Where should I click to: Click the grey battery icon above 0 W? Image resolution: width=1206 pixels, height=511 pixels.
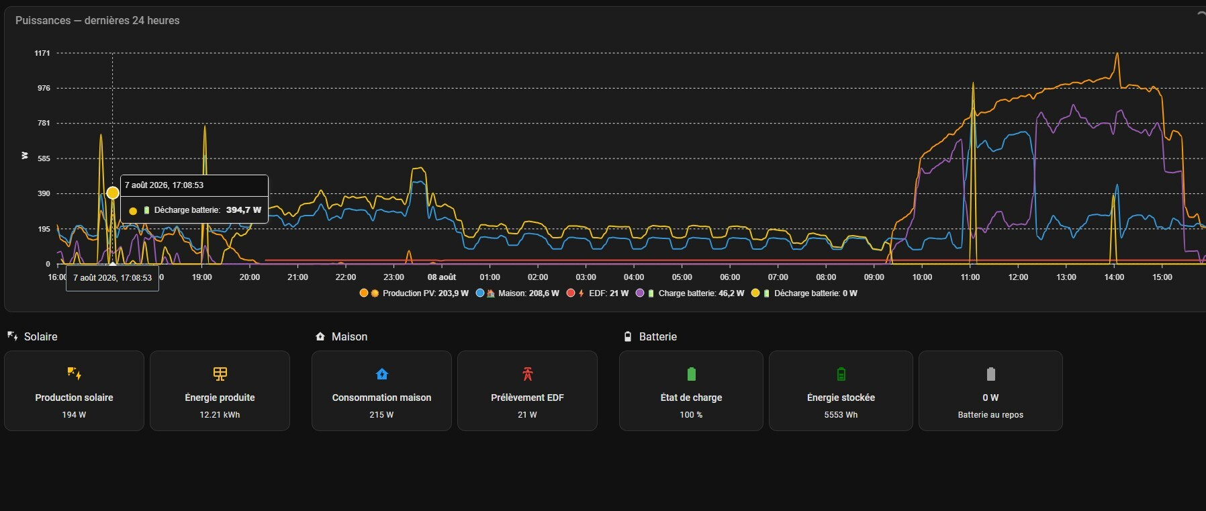[990, 374]
